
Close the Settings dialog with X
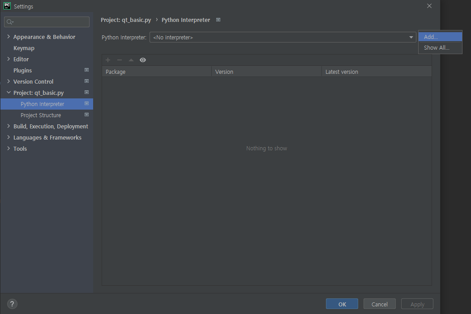click(429, 6)
